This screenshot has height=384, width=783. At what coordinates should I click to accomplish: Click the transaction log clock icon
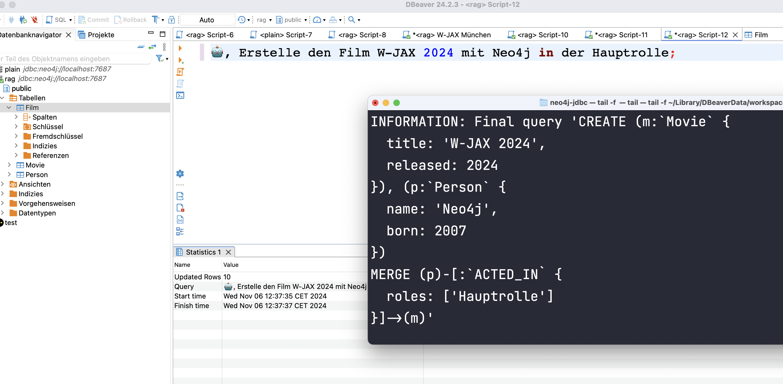click(242, 20)
